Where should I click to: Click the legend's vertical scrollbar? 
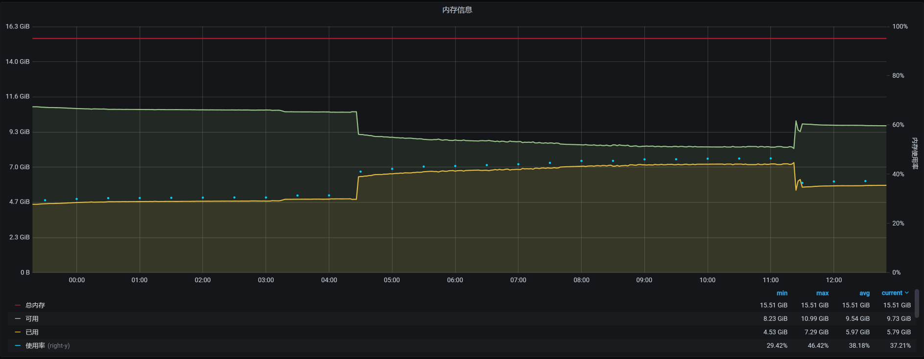(x=917, y=303)
